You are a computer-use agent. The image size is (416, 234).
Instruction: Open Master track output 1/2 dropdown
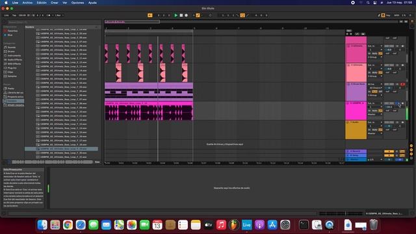pyautogui.click(x=375, y=159)
